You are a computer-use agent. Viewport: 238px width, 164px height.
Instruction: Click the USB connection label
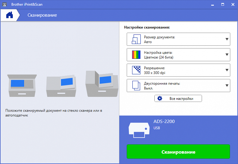(157, 128)
